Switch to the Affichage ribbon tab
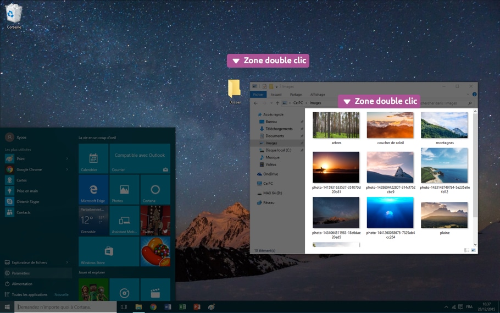500x313 pixels. pyautogui.click(x=318, y=95)
